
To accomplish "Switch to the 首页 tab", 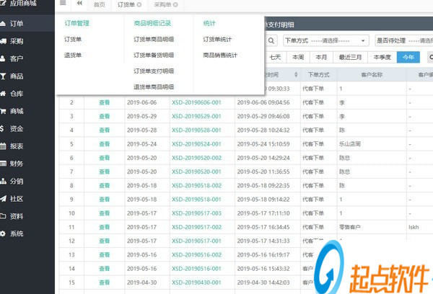I will pyautogui.click(x=100, y=5).
